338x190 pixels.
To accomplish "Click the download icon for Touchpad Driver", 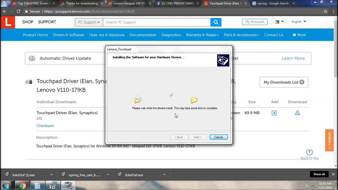I will click(x=297, y=113).
